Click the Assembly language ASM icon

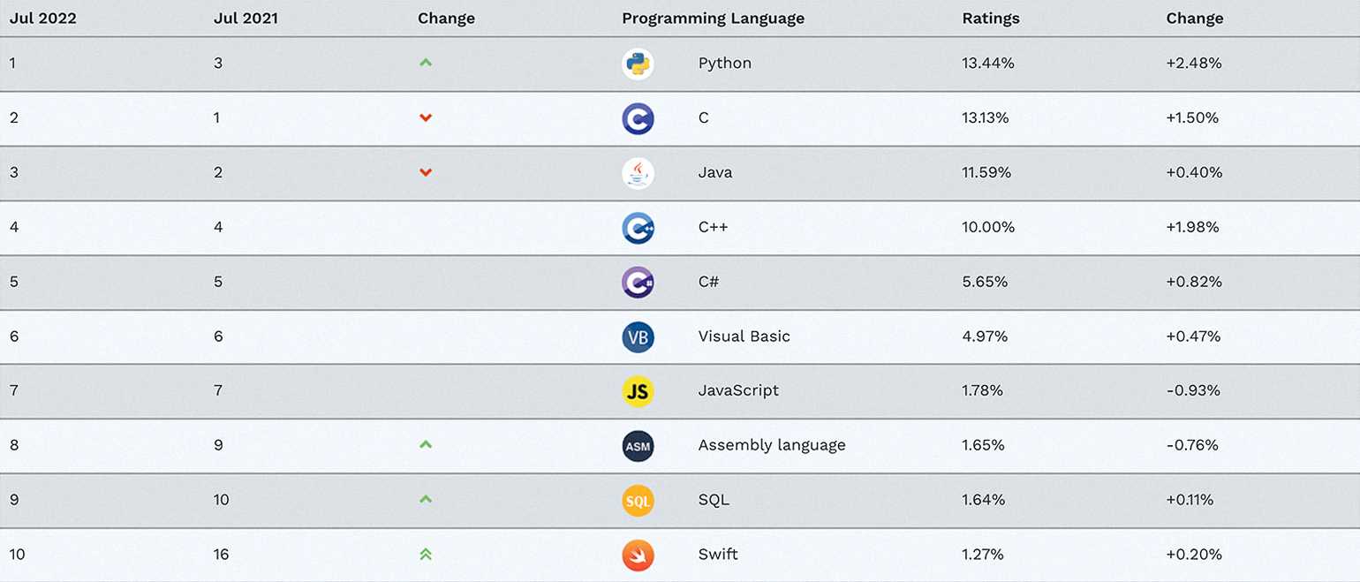coord(638,446)
